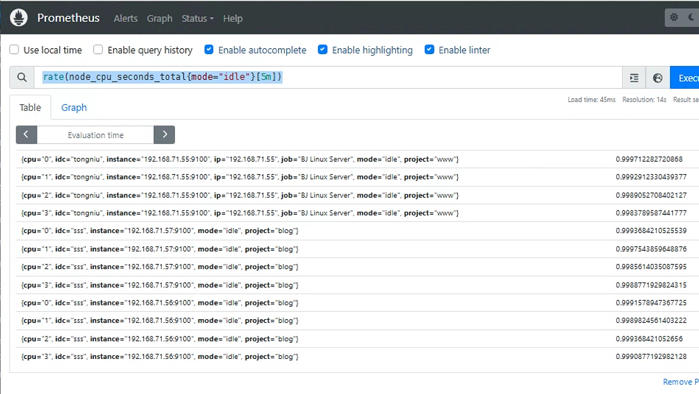The width and height of the screenshot is (699, 394).
Task: Click the value 0.999368421052656
Action: (x=649, y=339)
